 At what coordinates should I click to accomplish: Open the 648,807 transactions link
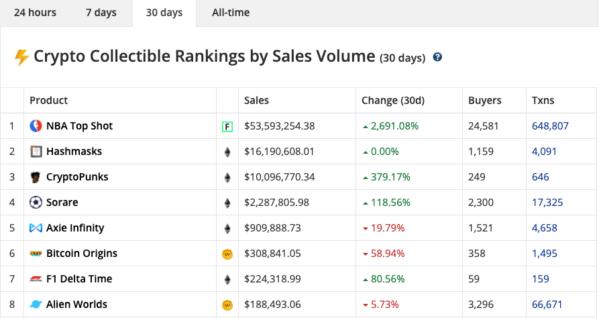click(550, 126)
